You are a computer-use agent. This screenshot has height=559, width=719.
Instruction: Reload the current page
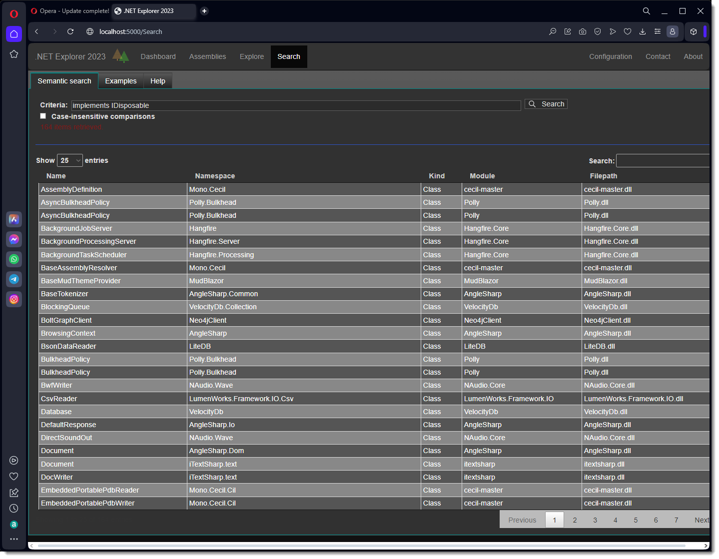point(70,31)
